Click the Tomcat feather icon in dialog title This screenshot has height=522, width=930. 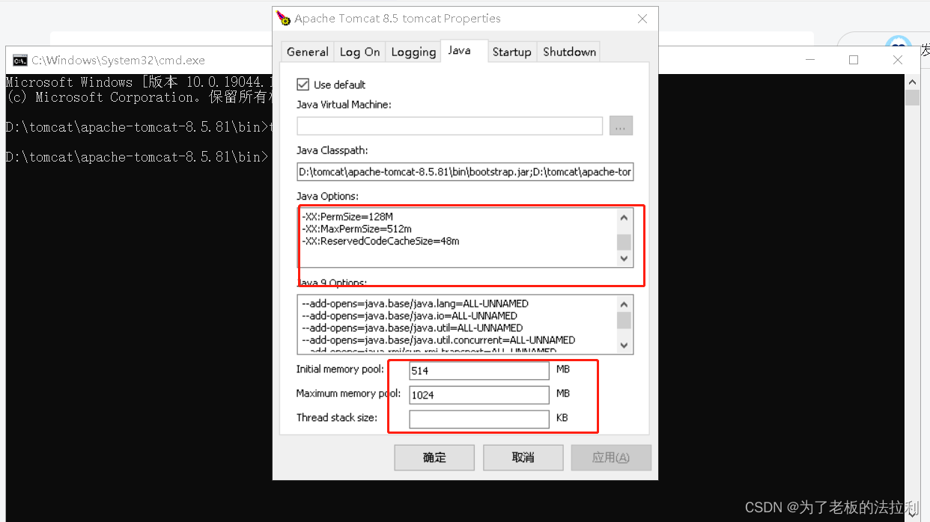coord(283,18)
